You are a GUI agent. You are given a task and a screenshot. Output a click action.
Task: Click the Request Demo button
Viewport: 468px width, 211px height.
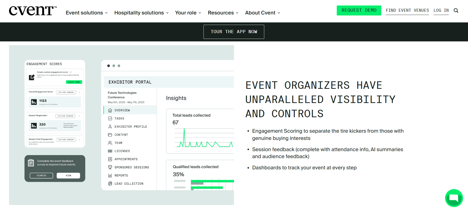click(x=359, y=10)
